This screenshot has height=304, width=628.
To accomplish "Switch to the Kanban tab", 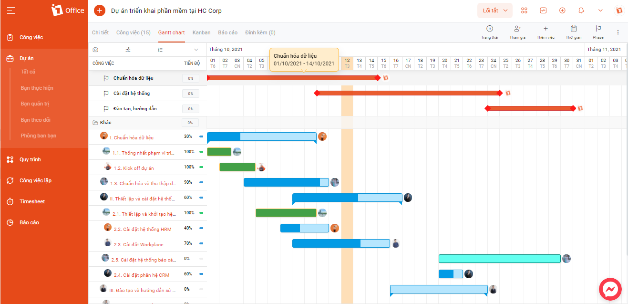I will 201,32.
